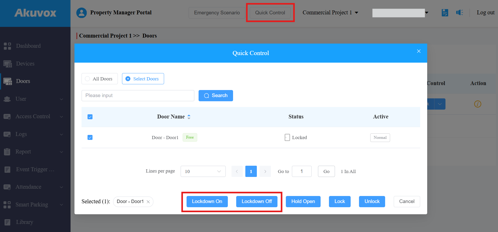Click the Hold Open button
Viewport: 498px width, 232px height.
(303, 201)
